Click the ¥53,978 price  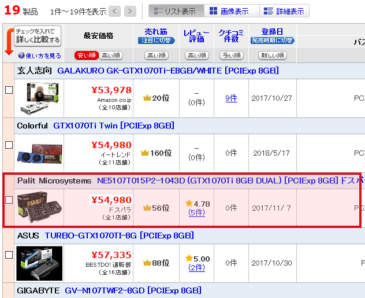tap(111, 90)
